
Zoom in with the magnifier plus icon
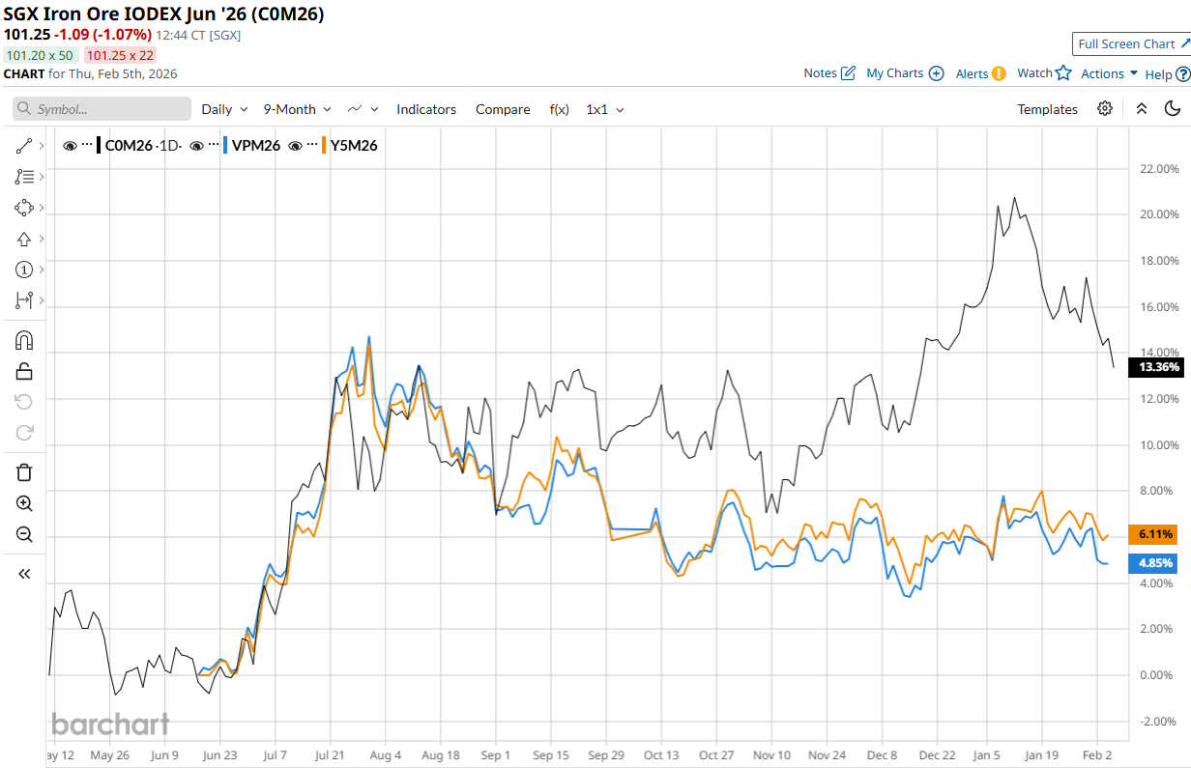coord(24,503)
